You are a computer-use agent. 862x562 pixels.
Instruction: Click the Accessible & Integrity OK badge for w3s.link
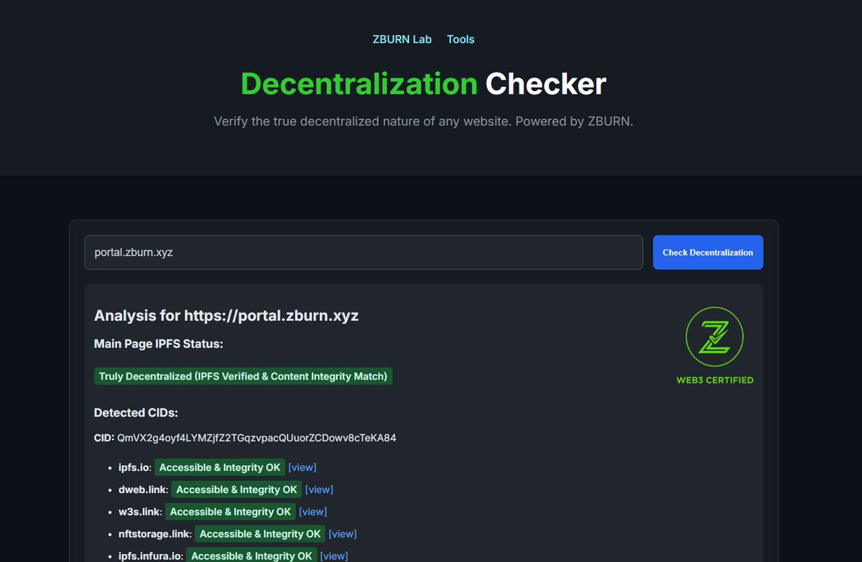(231, 512)
